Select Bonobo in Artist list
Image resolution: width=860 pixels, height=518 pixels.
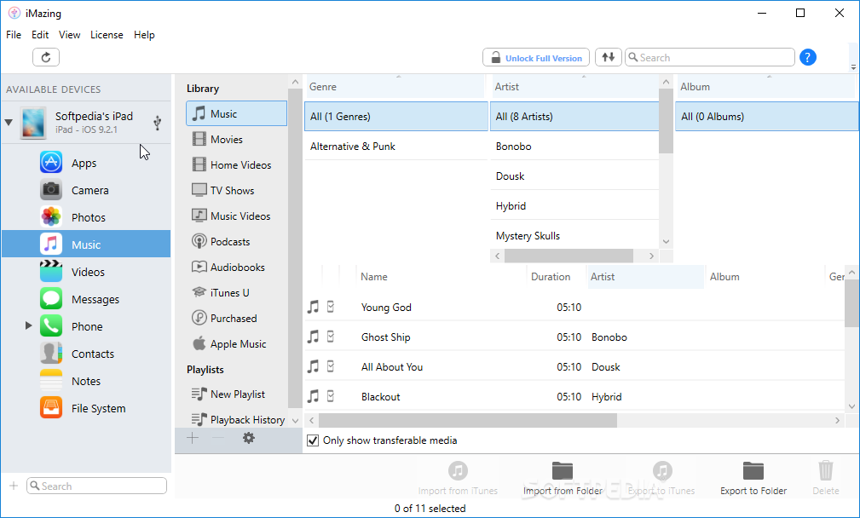click(x=574, y=147)
